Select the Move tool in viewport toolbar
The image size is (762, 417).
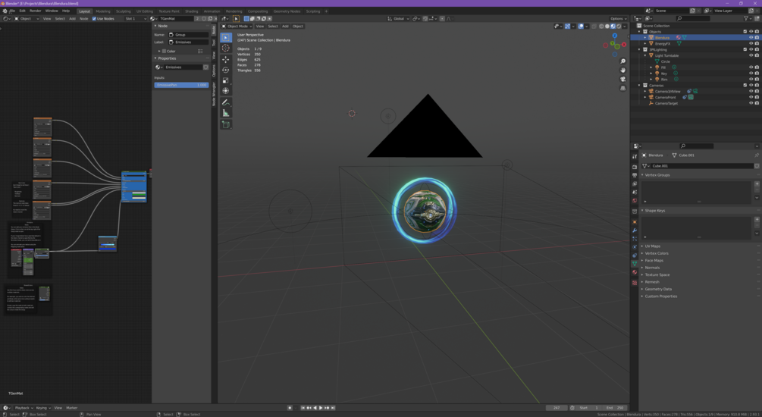tap(225, 59)
